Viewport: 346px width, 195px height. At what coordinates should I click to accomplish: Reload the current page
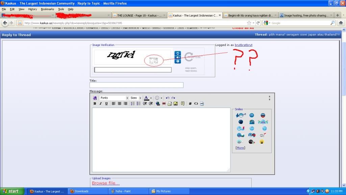(x=258, y=23)
